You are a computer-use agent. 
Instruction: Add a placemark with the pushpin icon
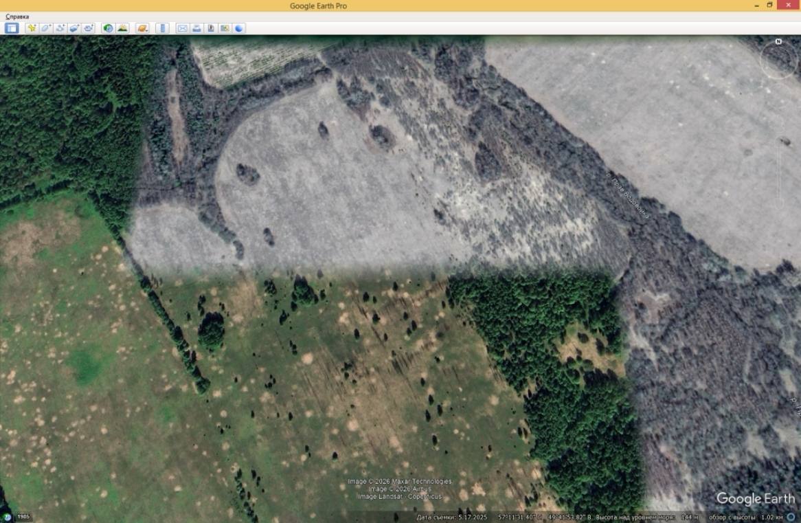(x=31, y=28)
